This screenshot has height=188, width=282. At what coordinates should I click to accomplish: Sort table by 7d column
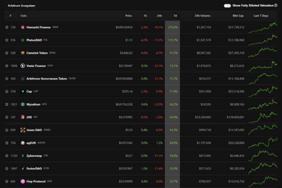click(x=175, y=16)
